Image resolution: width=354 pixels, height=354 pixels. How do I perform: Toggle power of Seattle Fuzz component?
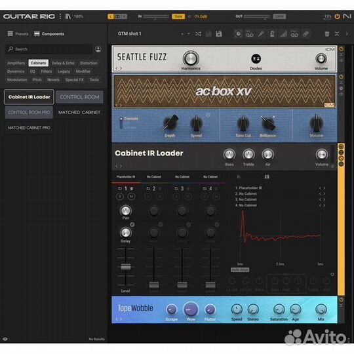tap(341, 49)
